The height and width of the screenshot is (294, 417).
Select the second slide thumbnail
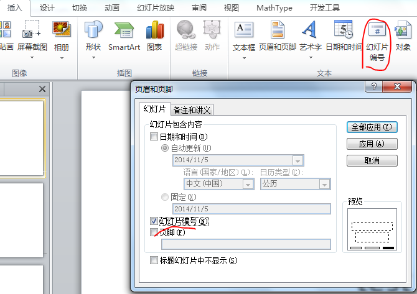[x=22, y=220]
